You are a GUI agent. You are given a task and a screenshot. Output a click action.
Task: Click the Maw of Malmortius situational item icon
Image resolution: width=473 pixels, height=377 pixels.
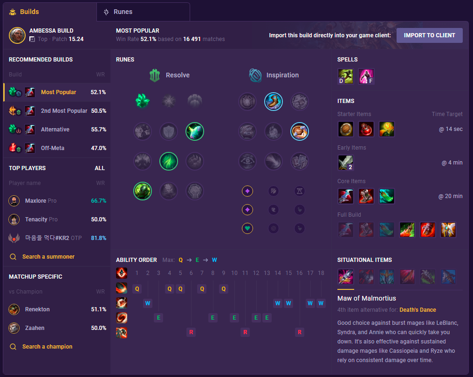[x=345, y=276]
